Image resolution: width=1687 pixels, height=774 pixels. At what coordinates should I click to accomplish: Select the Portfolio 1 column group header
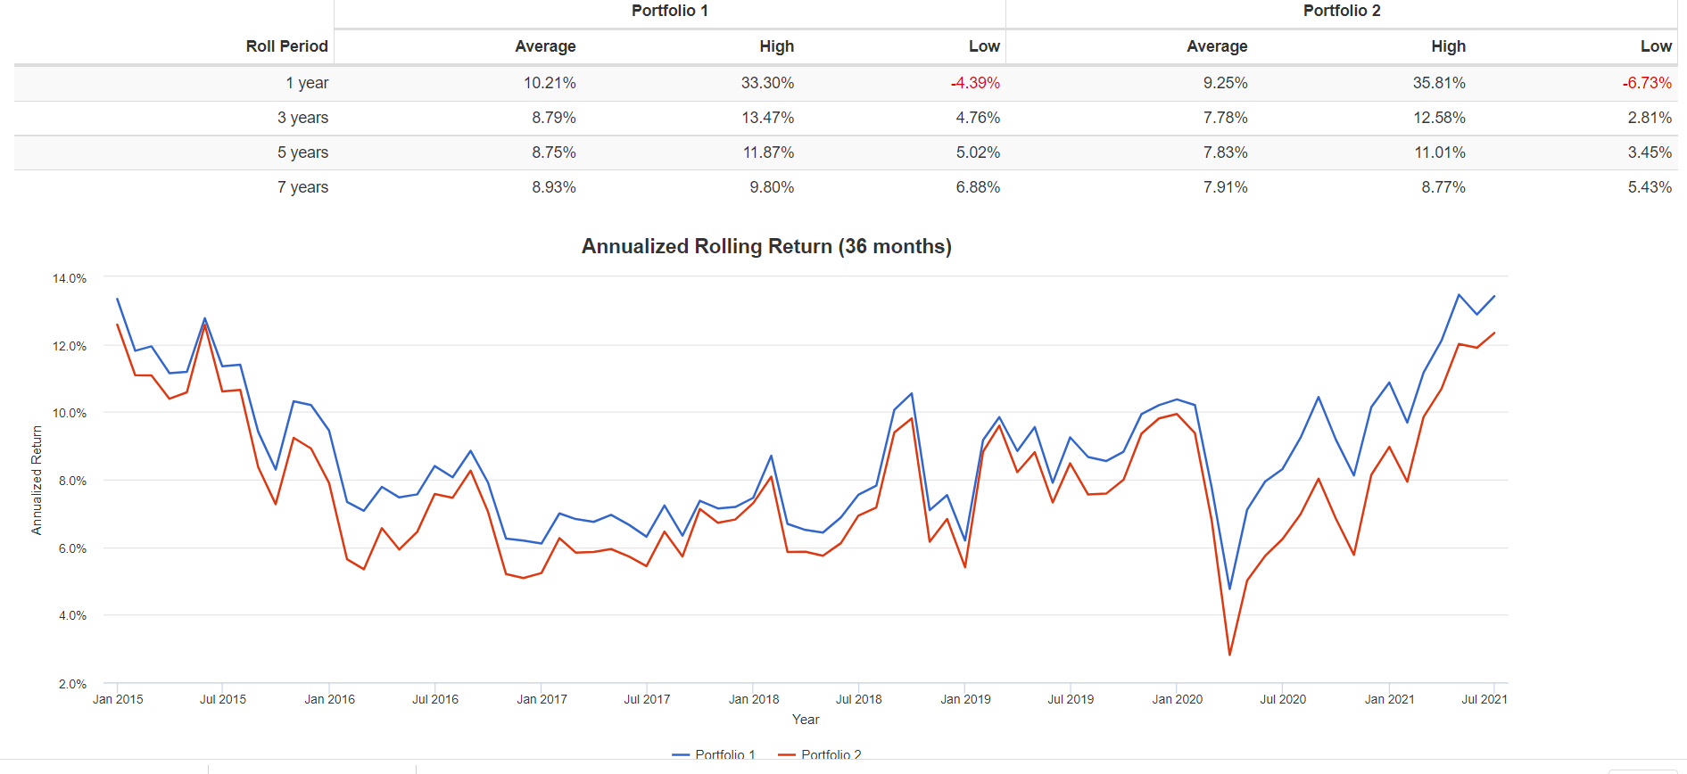(669, 11)
